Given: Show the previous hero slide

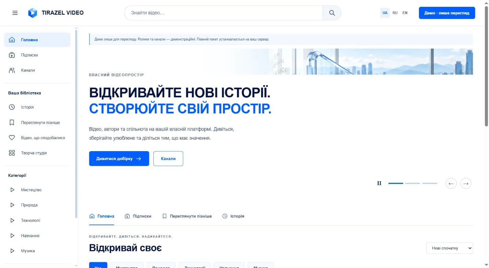Looking at the screenshot, I should pos(451,183).
